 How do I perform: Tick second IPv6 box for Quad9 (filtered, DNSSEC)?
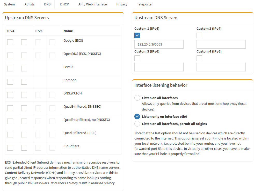(x=52, y=108)
